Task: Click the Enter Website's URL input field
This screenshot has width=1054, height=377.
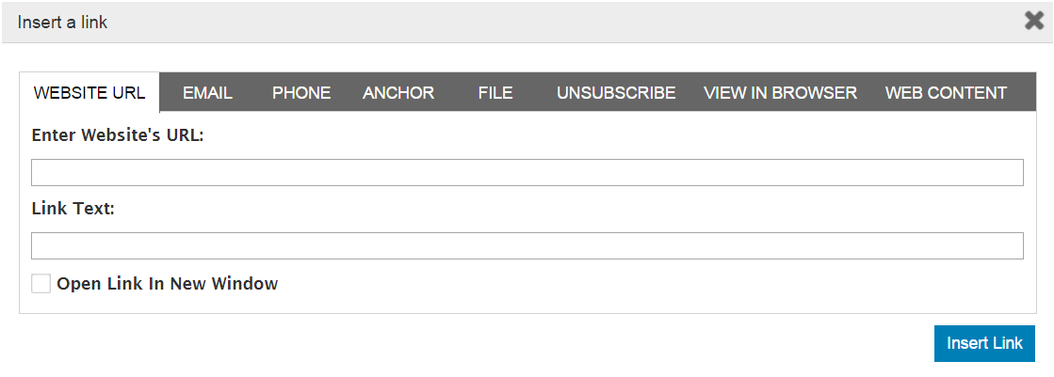Action: (x=527, y=173)
